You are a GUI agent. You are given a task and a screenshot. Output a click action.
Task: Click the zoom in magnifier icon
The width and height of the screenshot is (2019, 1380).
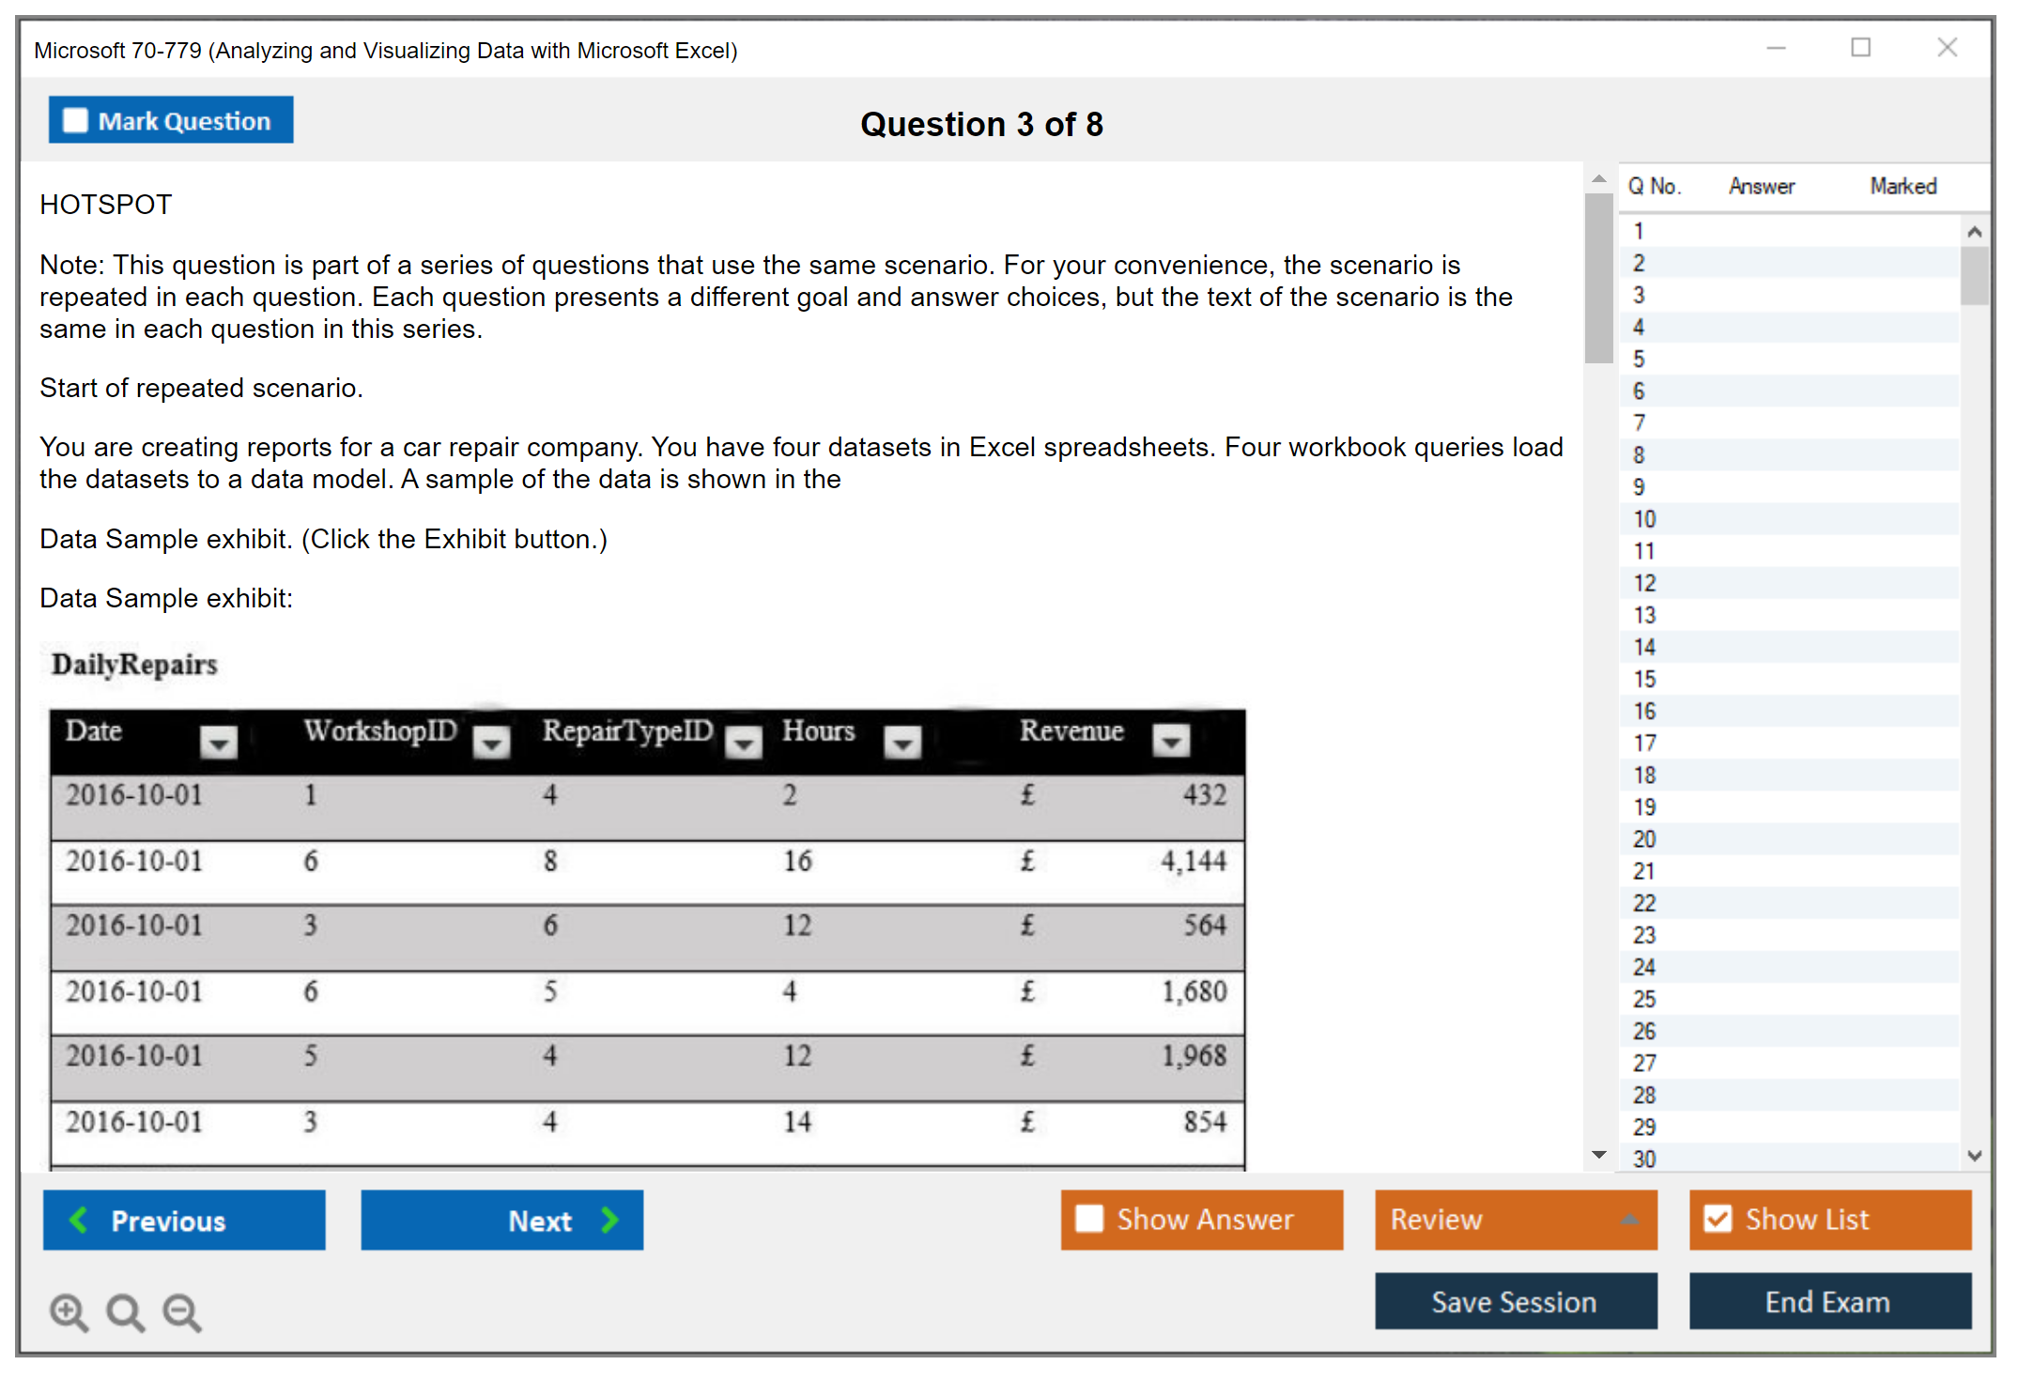(69, 1311)
